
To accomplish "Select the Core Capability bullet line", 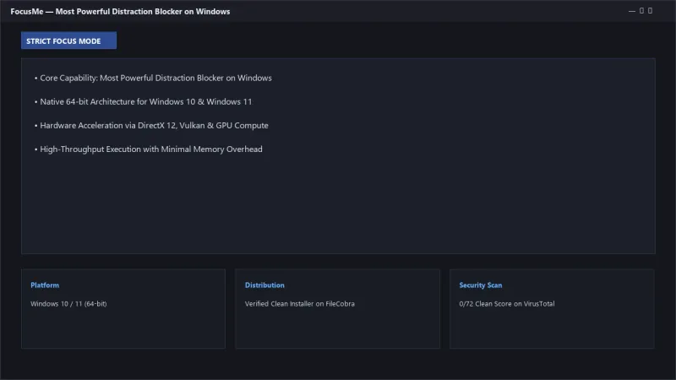I will pyautogui.click(x=153, y=78).
